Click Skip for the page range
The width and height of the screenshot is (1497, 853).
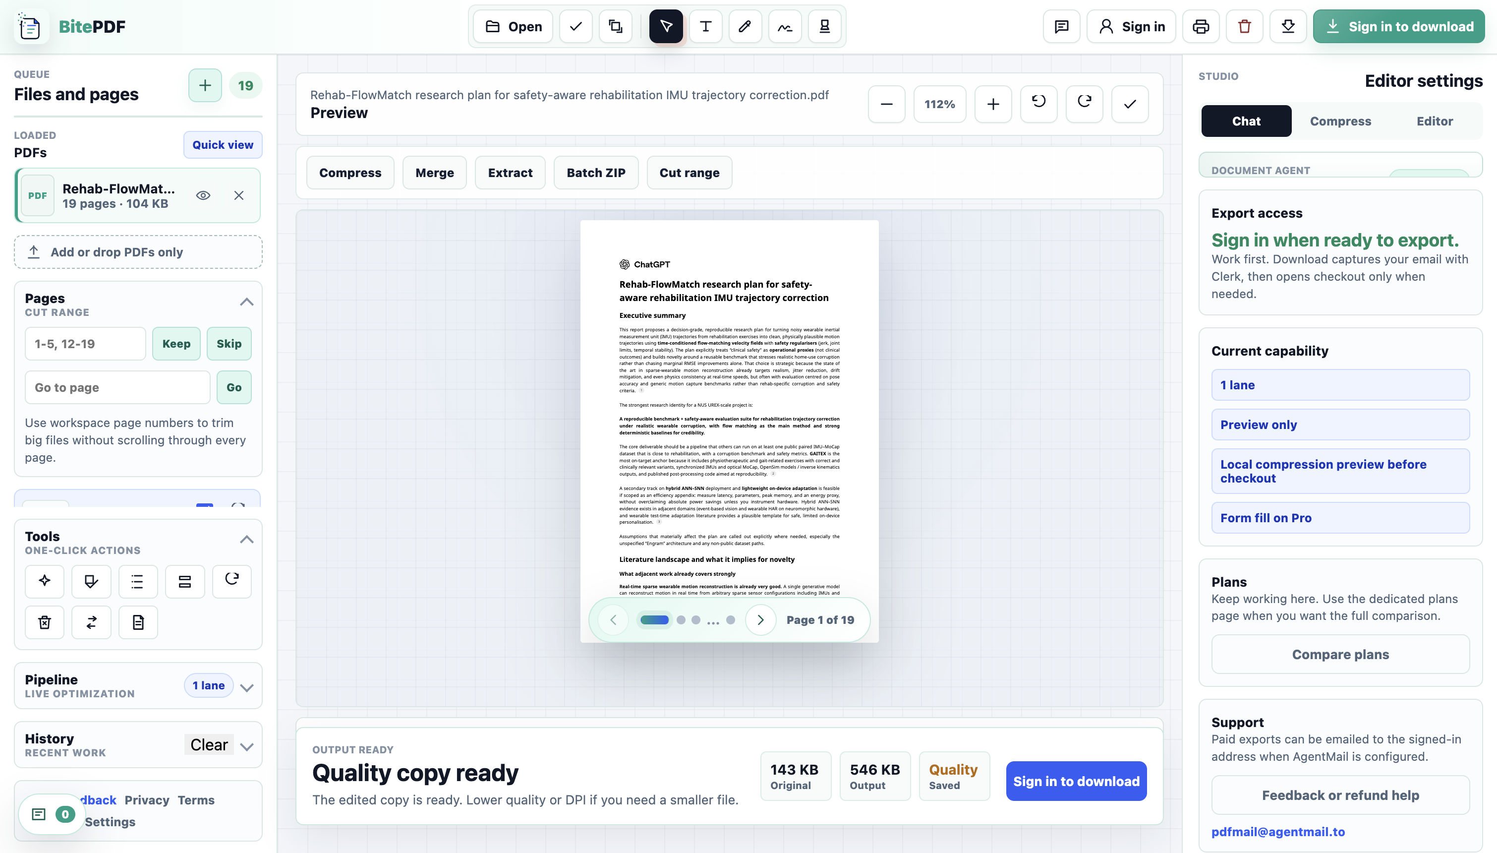point(229,344)
